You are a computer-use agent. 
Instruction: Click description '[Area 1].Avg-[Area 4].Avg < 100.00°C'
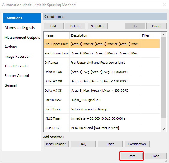coord(99,72)
